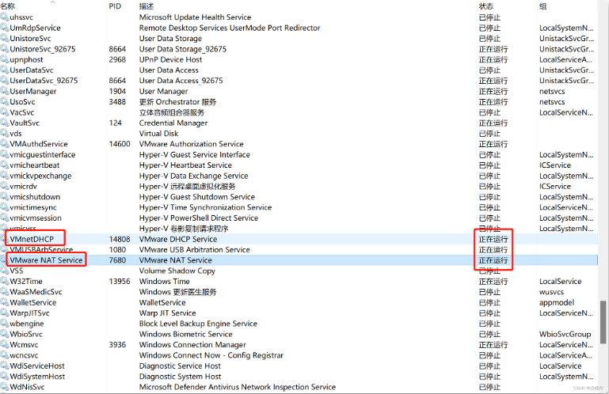Click the service icon next to UmRdpService
The height and width of the screenshot is (394, 609).
[4, 28]
